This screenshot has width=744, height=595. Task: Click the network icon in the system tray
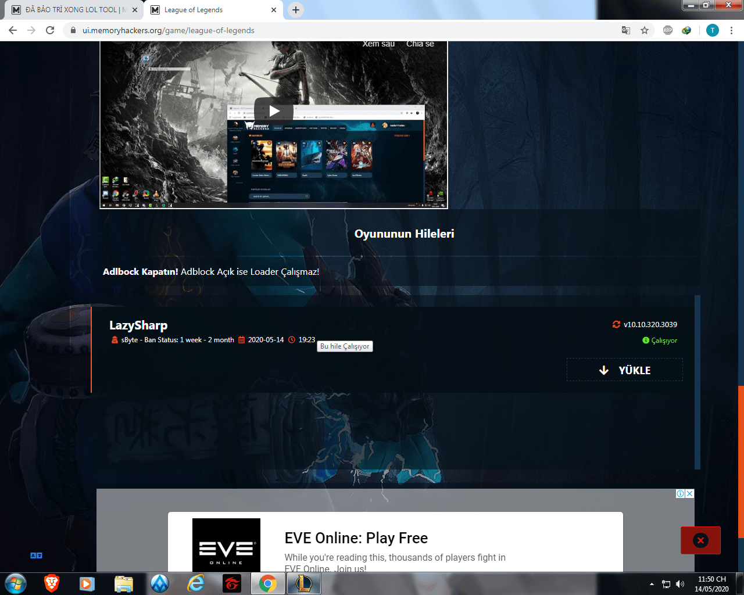point(666,584)
